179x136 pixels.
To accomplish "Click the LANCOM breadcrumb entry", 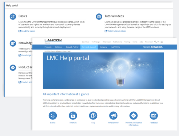I will click(x=47, y=51).
